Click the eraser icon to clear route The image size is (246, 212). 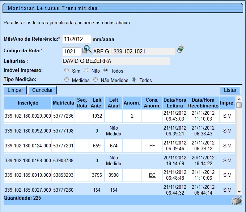click(181, 49)
